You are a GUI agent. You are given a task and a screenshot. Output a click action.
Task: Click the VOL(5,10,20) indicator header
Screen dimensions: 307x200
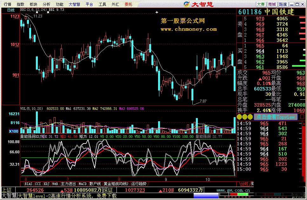31,109
